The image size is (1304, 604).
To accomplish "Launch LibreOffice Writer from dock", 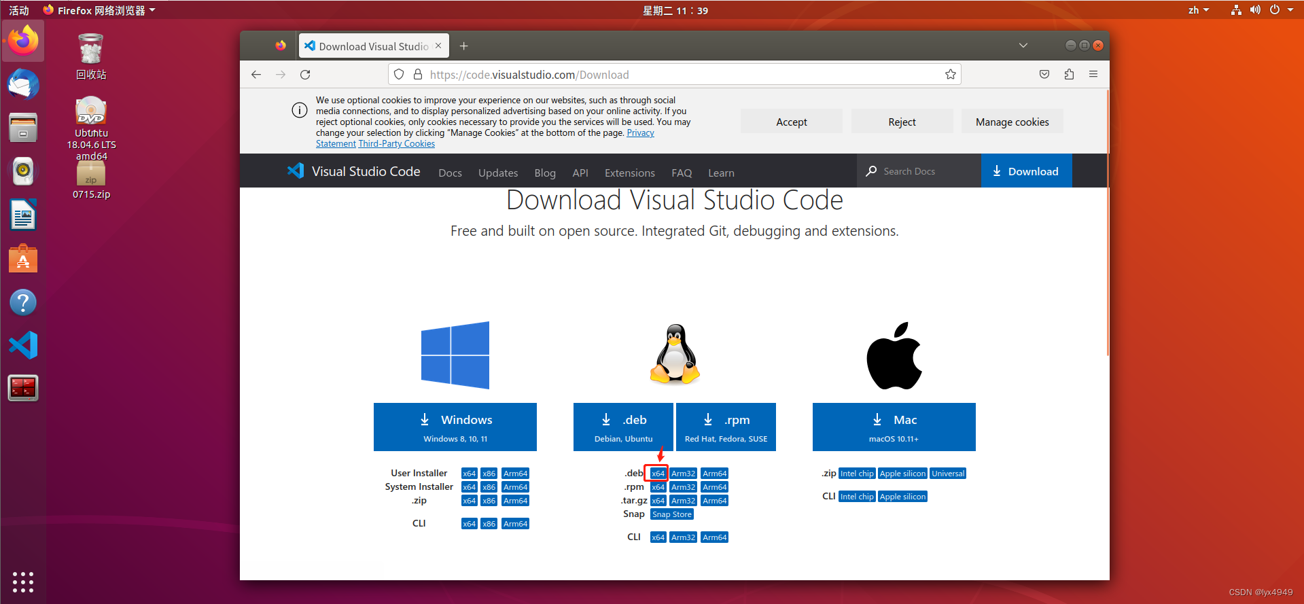I will coord(23,215).
